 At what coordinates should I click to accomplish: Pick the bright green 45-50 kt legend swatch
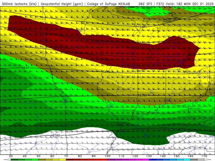(x=35, y=160)
